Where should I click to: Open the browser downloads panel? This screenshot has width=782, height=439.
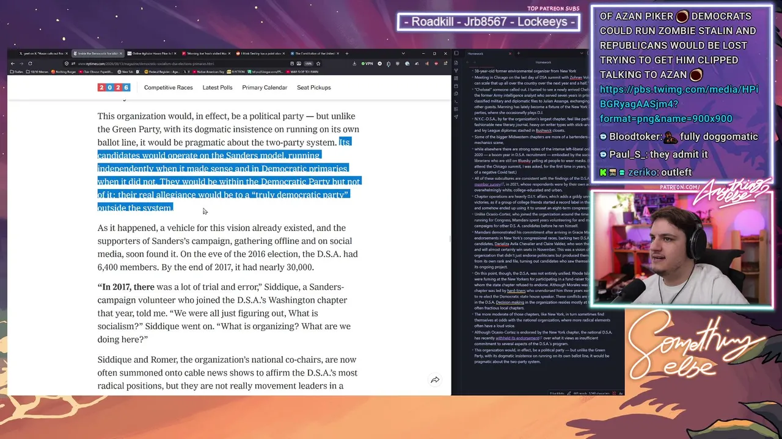click(354, 63)
